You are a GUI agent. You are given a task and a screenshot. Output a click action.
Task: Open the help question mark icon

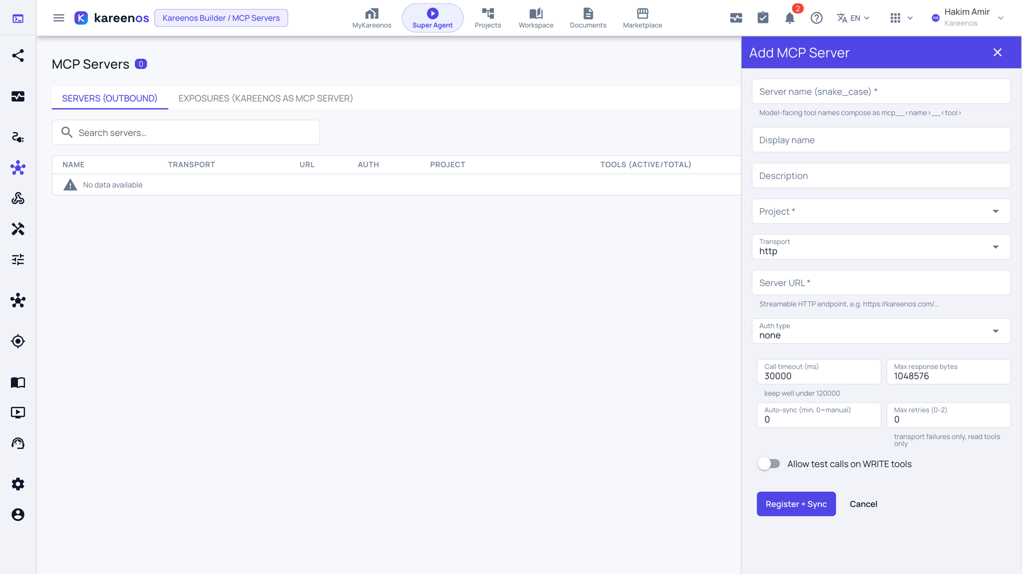[816, 18]
